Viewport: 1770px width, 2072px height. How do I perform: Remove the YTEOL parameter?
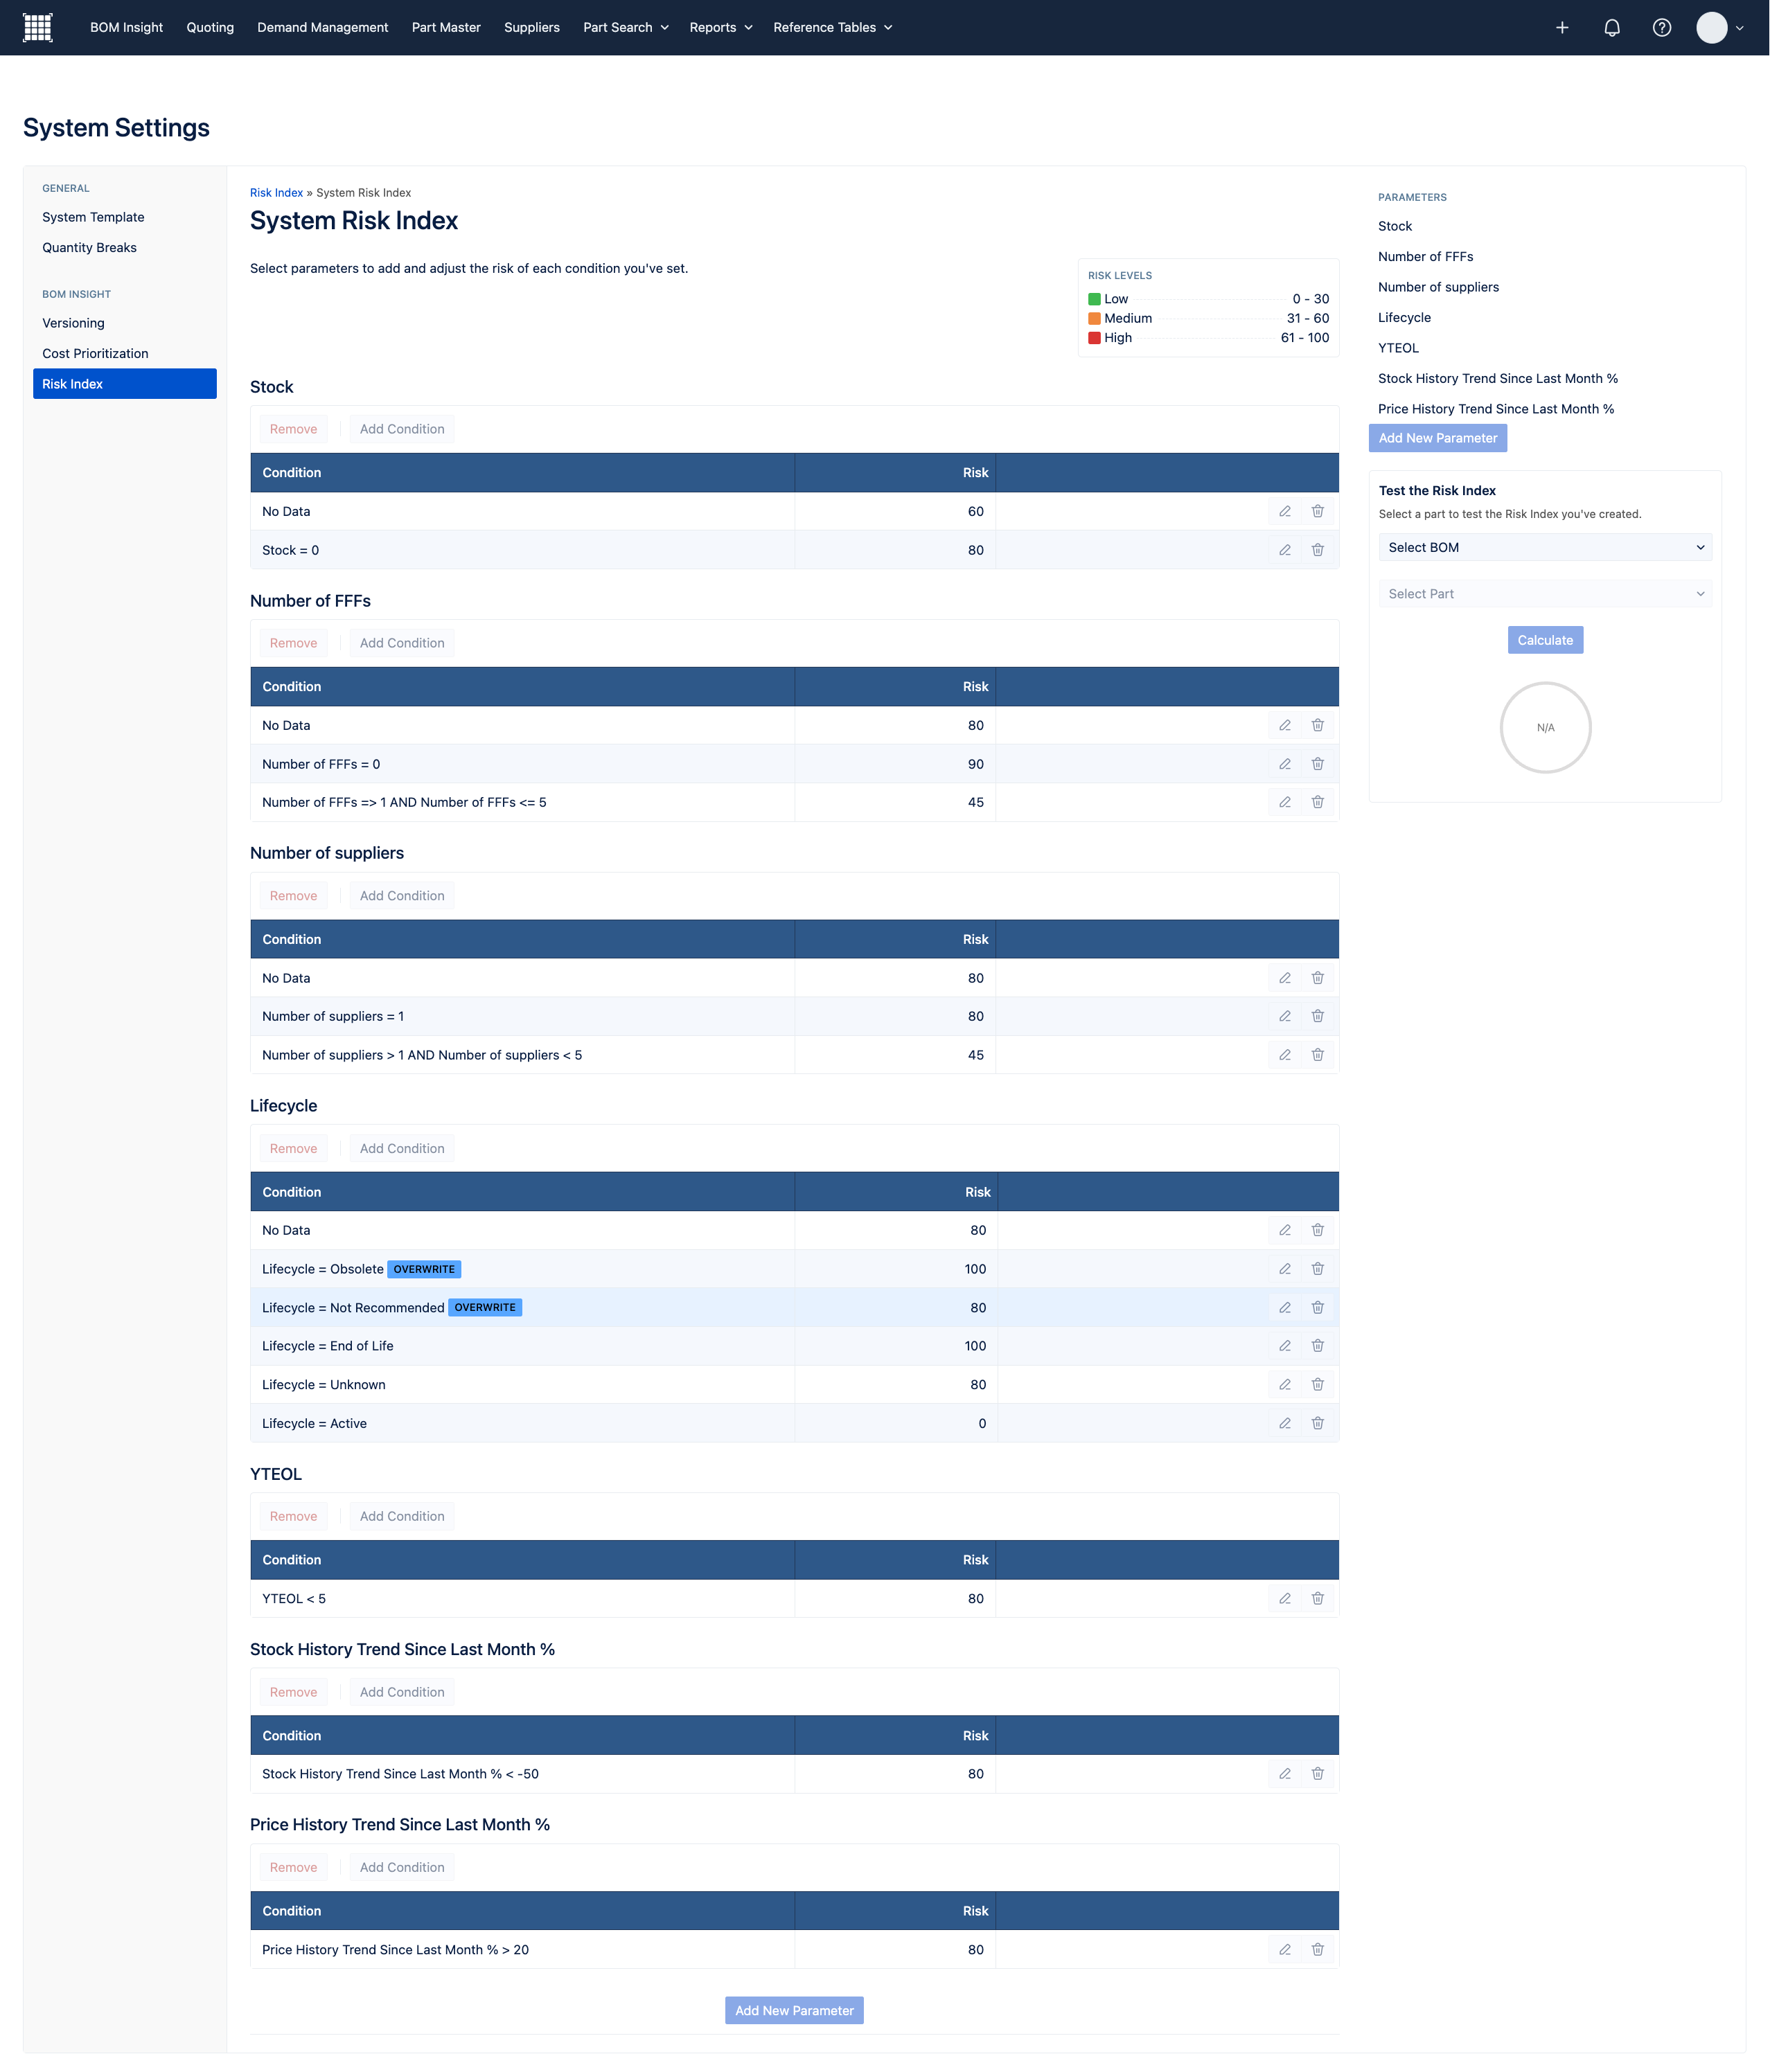tap(293, 1517)
